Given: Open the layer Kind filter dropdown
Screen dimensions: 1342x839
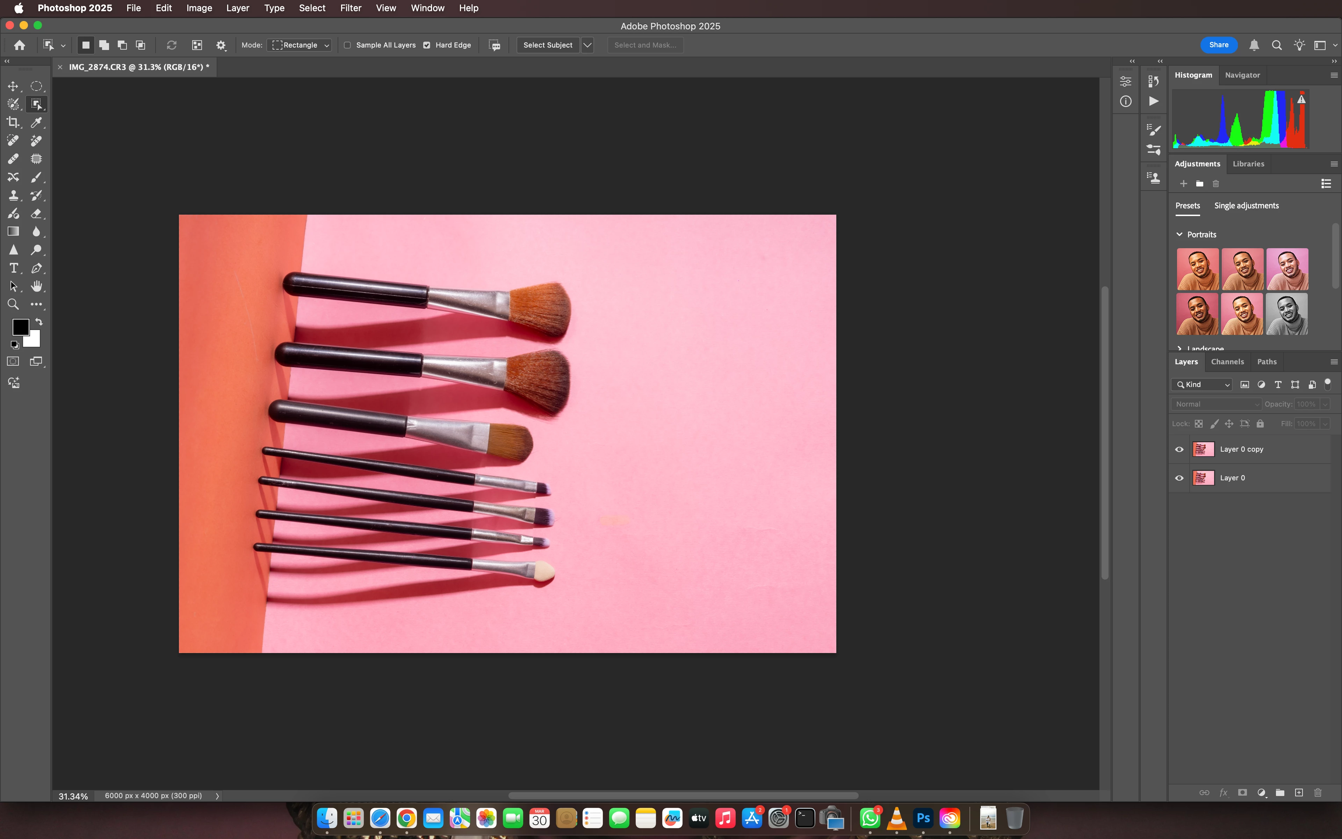Looking at the screenshot, I should click(x=1202, y=385).
